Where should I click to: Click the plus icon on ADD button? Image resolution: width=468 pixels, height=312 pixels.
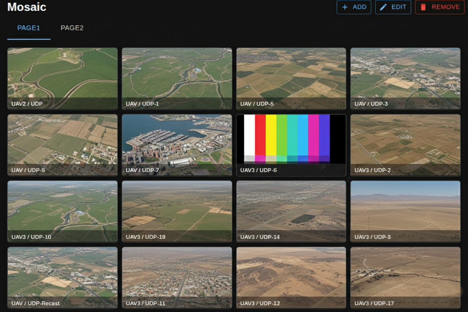(x=345, y=7)
